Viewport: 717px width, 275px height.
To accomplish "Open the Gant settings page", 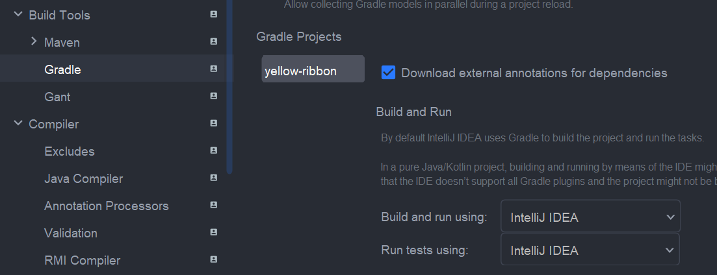I will coord(57,97).
